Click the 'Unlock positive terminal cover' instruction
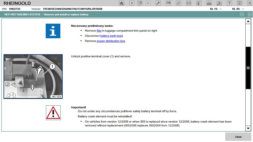 tap(101, 56)
